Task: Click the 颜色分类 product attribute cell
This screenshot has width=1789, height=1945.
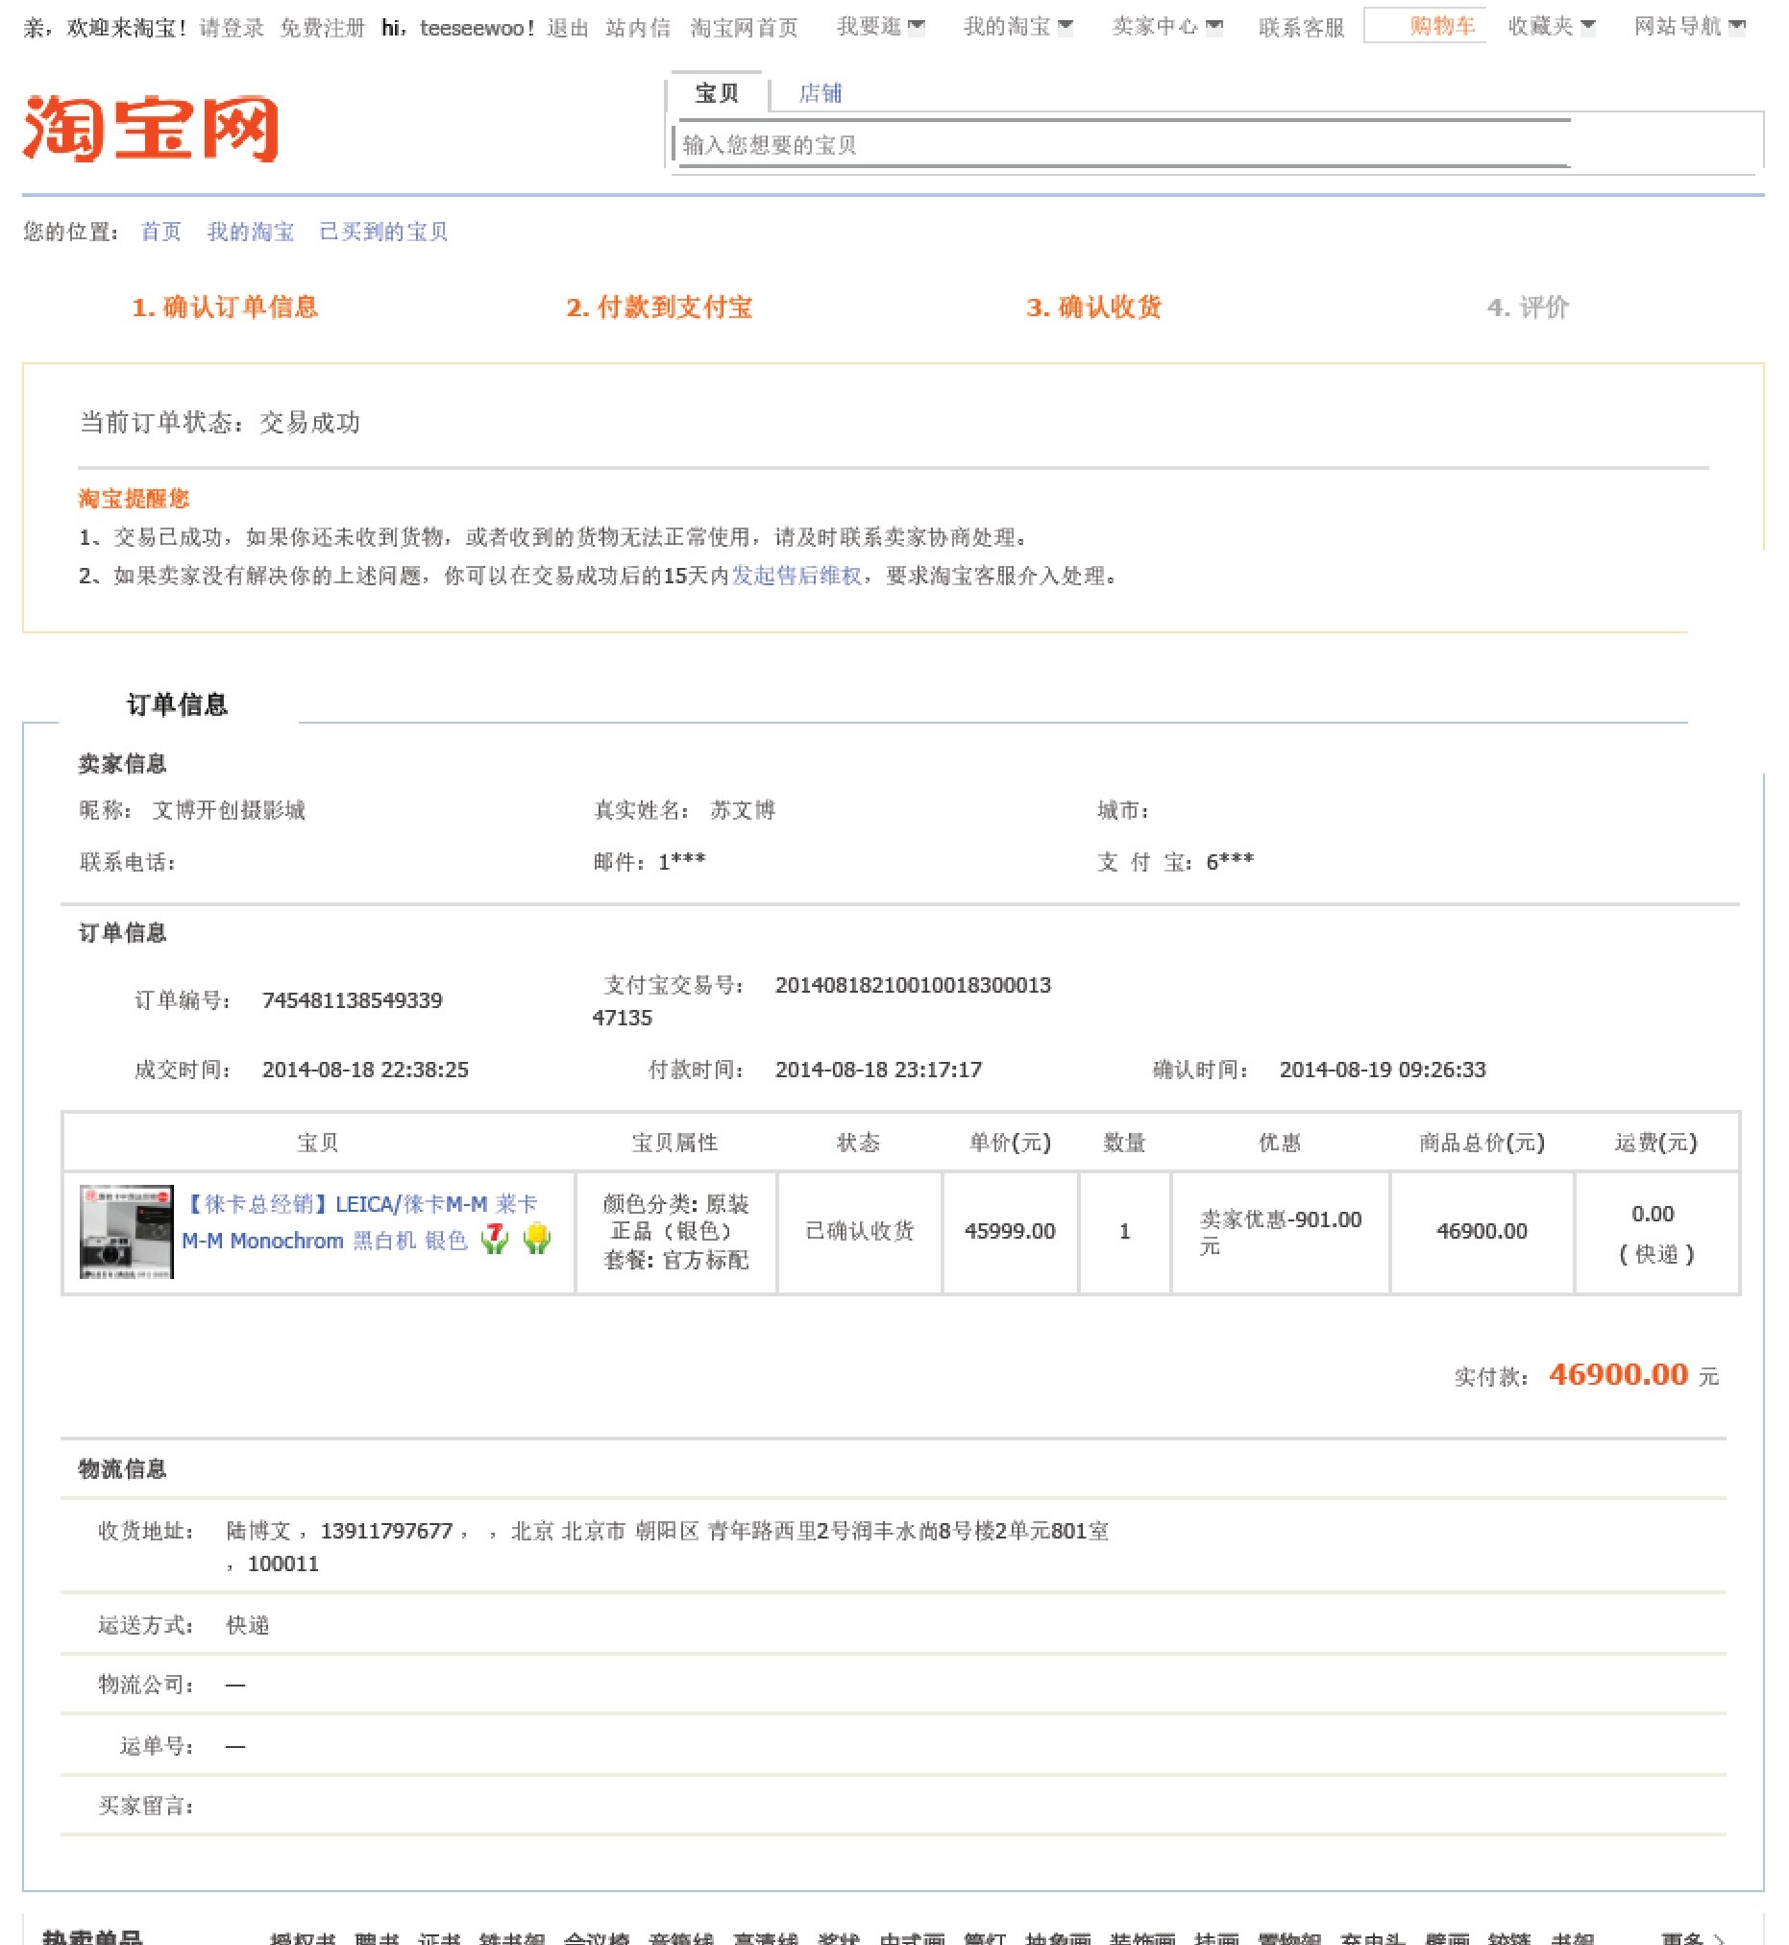Action: [675, 1231]
